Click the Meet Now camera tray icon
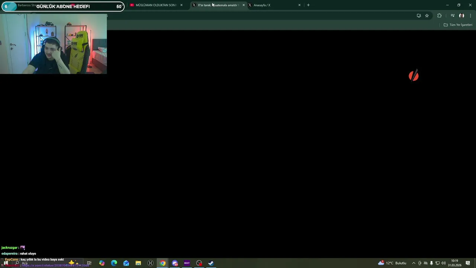 tap(420, 263)
